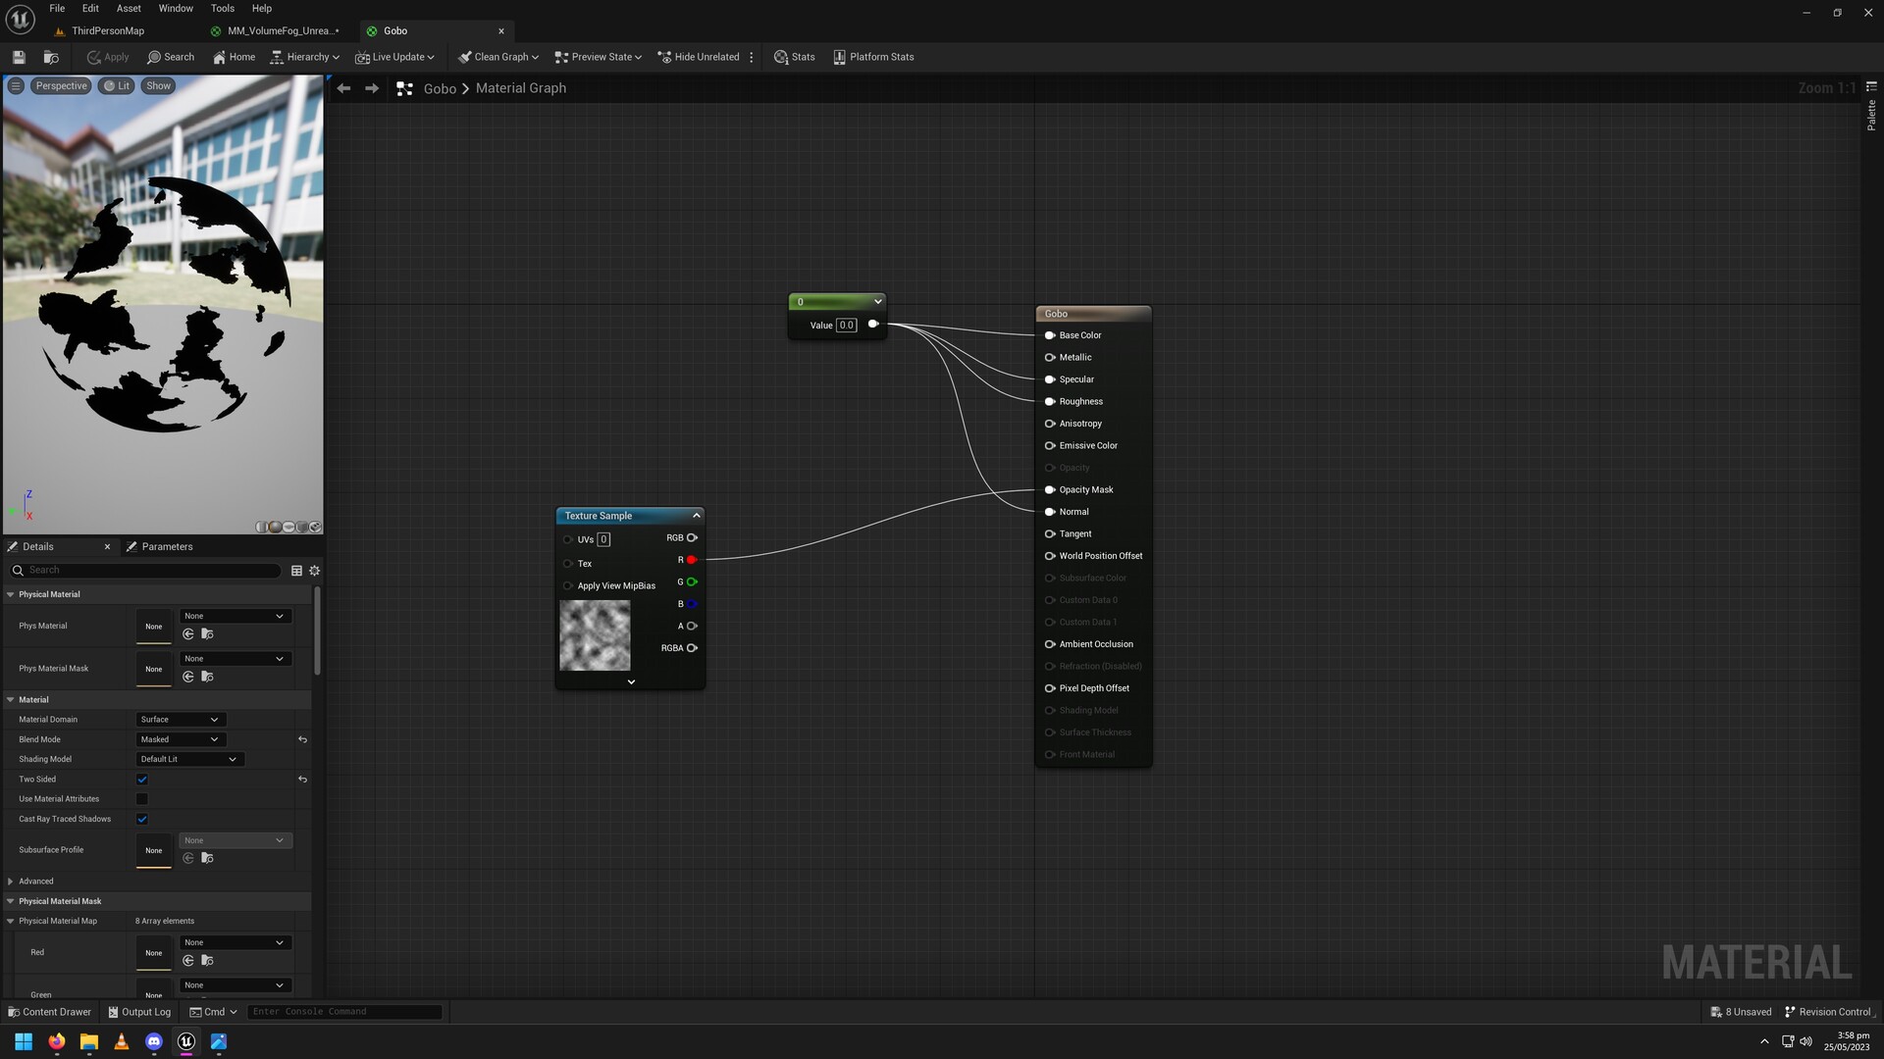Image resolution: width=1884 pixels, height=1059 pixels.
Task: Open the Shading Model dropdown
Action: [x=189, y=758]
